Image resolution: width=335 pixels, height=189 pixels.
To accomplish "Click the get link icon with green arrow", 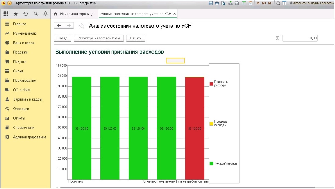I will (x=231, y=3).
